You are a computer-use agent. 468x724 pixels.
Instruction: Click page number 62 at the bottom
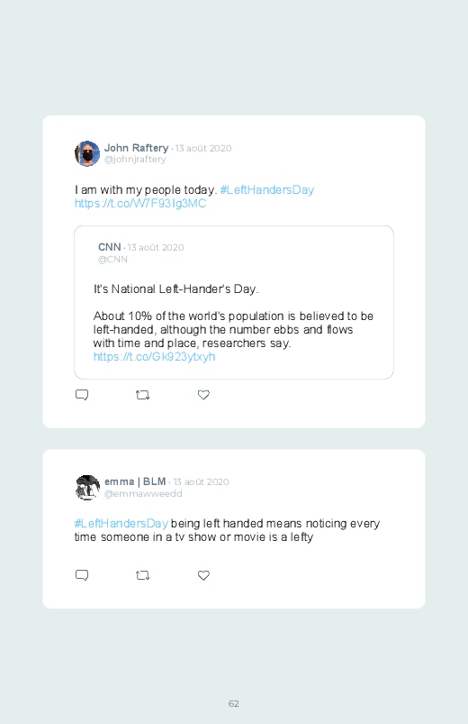pyautogui.click(x=234, y=703)
